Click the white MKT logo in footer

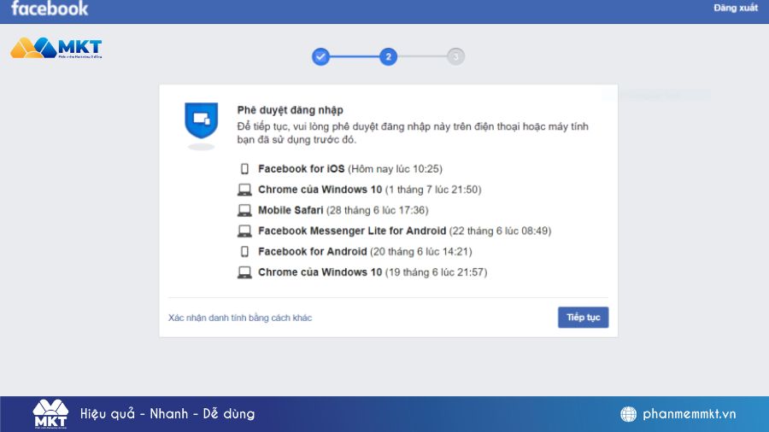(x=50, y=414)
